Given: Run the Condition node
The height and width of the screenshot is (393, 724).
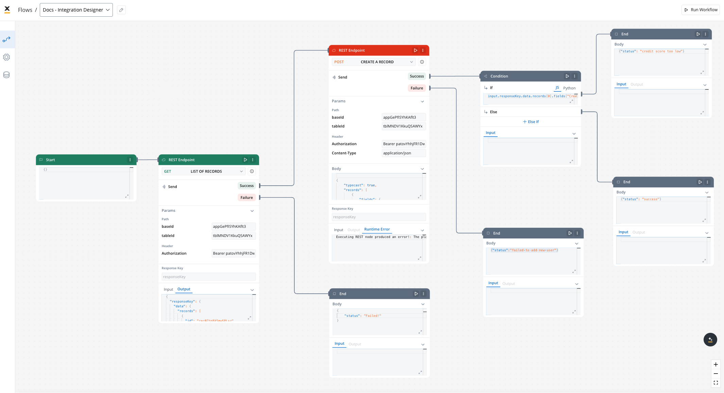Looking at the screenshot, I should [567, 76].
